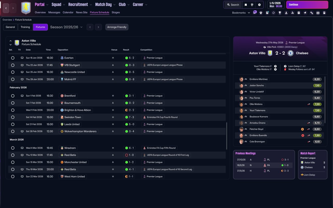Click the Date column header
Viewport: 333px width, 208px height.
click(28, 50)
